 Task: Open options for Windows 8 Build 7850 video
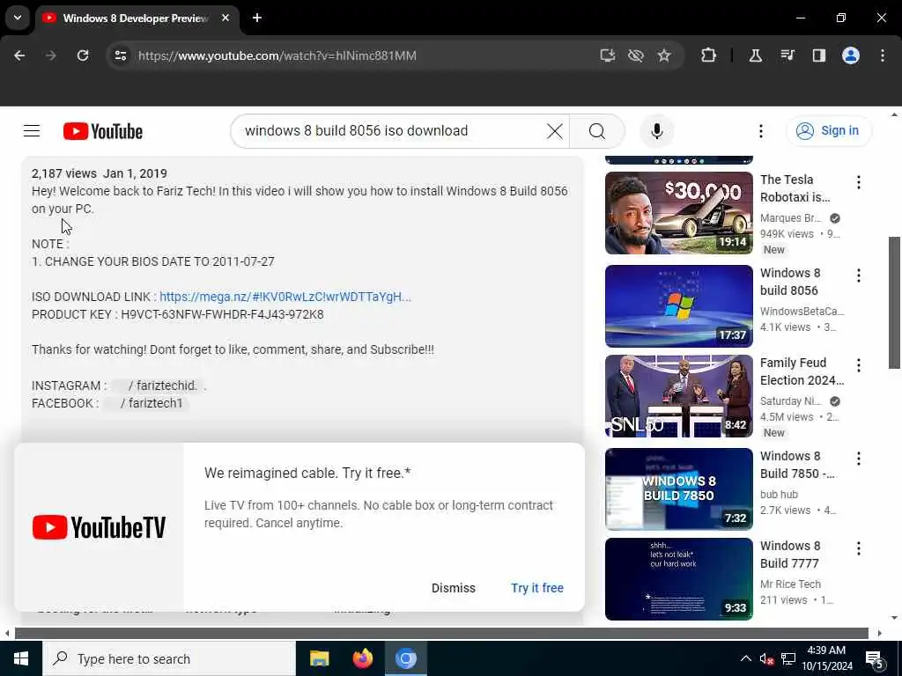click(858, 458)
